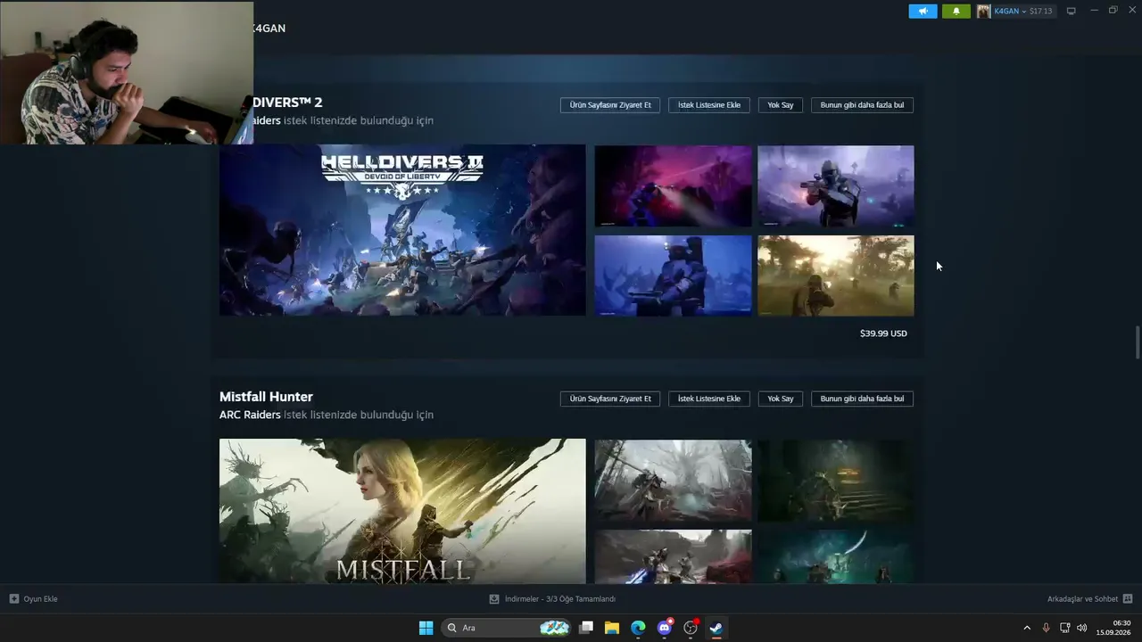Click the microphone tray icon
The image size is (1142, 642).
click(1046, 628)
